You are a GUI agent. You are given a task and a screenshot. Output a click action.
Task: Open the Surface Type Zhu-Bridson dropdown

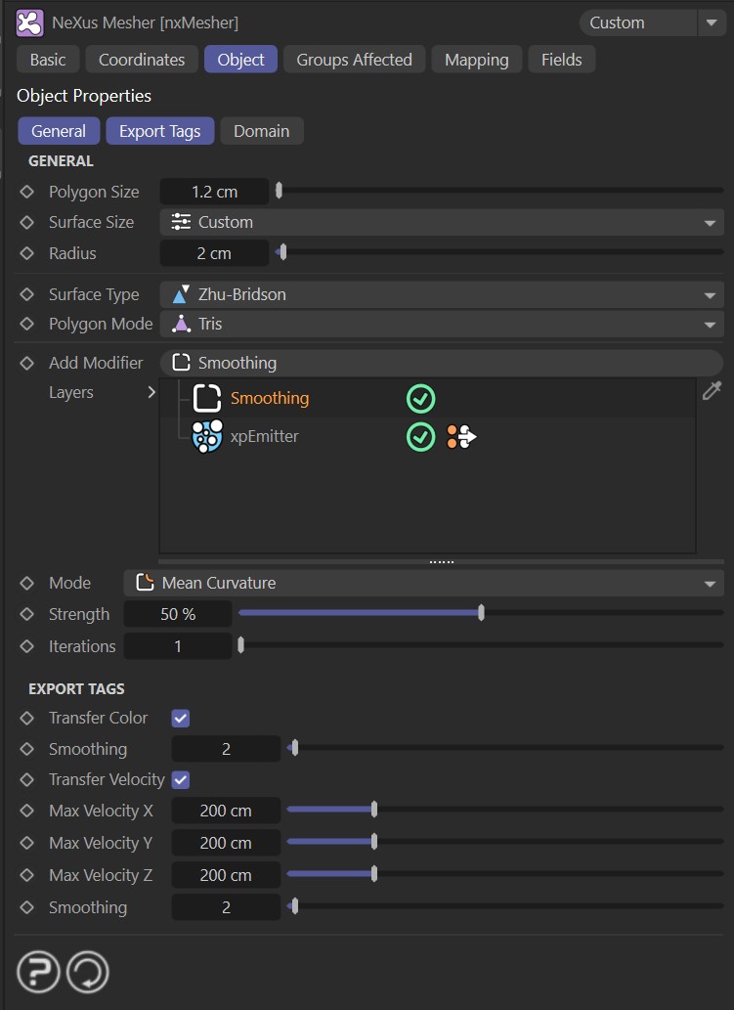click(x=441, y=294)
